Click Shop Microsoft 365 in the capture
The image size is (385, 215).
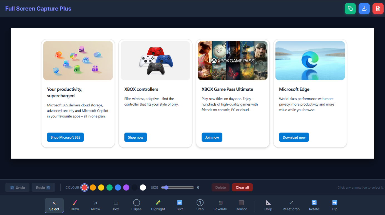(x=65, y=137)
